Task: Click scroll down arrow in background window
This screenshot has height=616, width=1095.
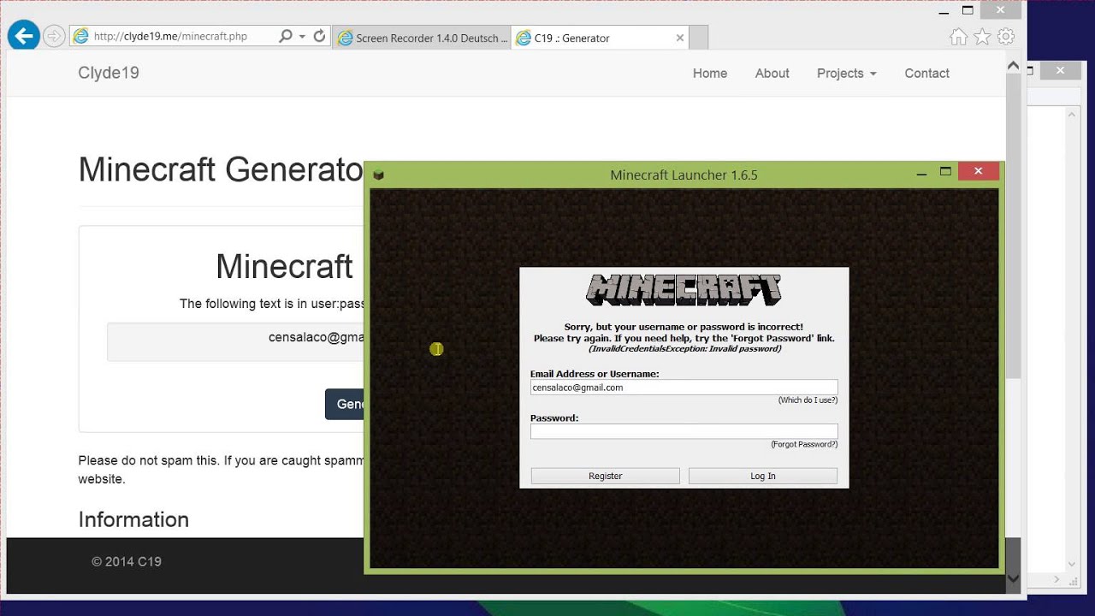Action: (x=1072, y=565)
